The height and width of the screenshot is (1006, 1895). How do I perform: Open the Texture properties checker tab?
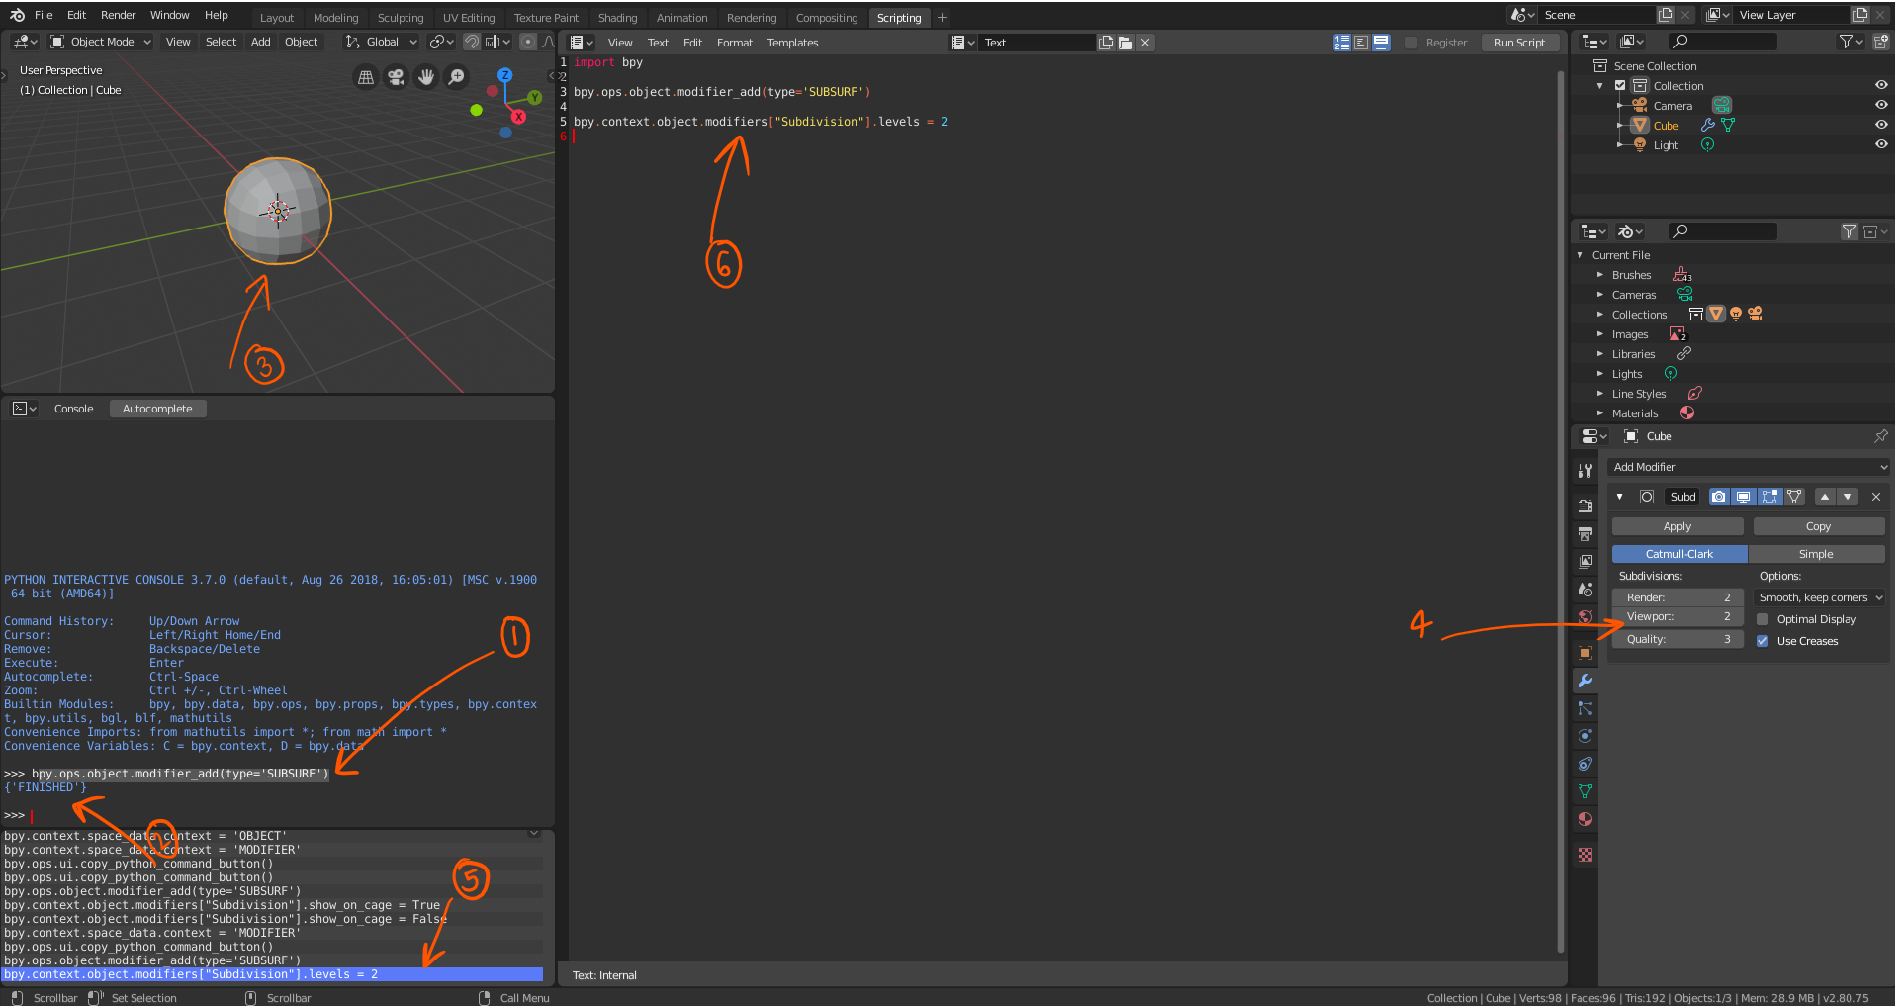click(1584, 854)
